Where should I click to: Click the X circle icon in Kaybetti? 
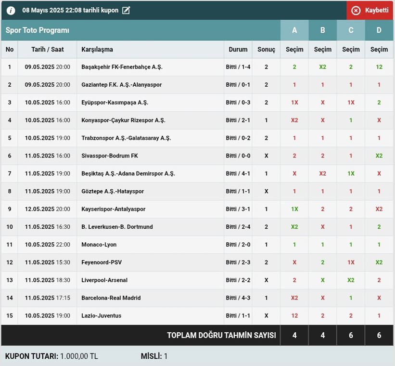pos(356,11)
